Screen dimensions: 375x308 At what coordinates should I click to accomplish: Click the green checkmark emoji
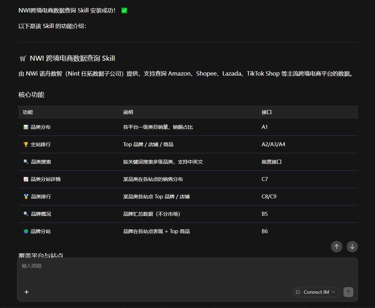click(124, 10)
